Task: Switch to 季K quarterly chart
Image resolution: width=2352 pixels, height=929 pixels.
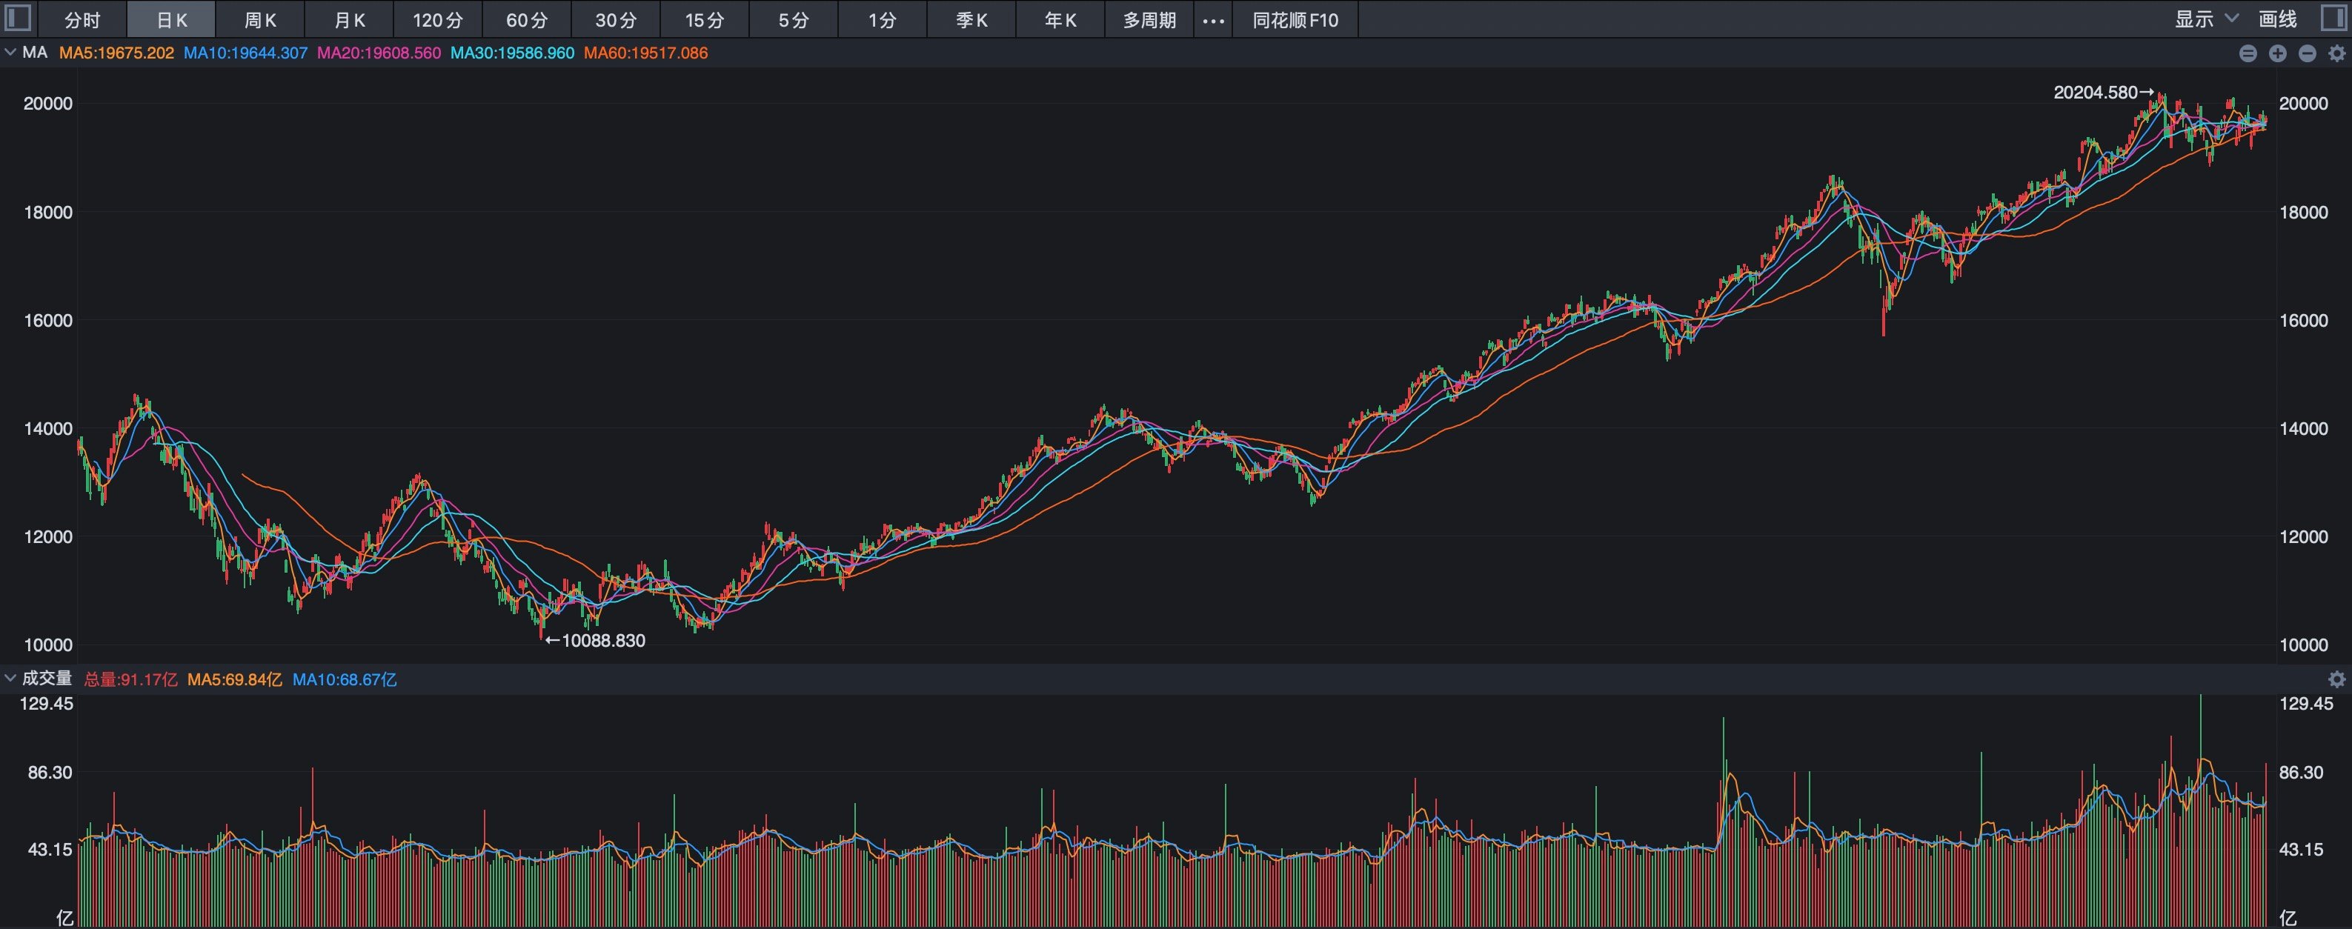Action: (x=971, y=19)
